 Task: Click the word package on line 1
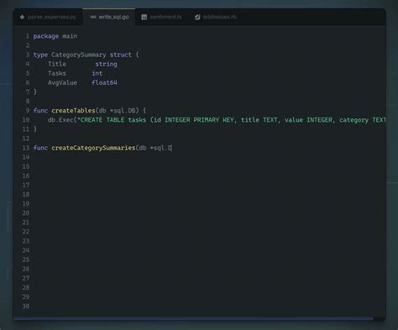pyautogui.click(x=46, y=36)
